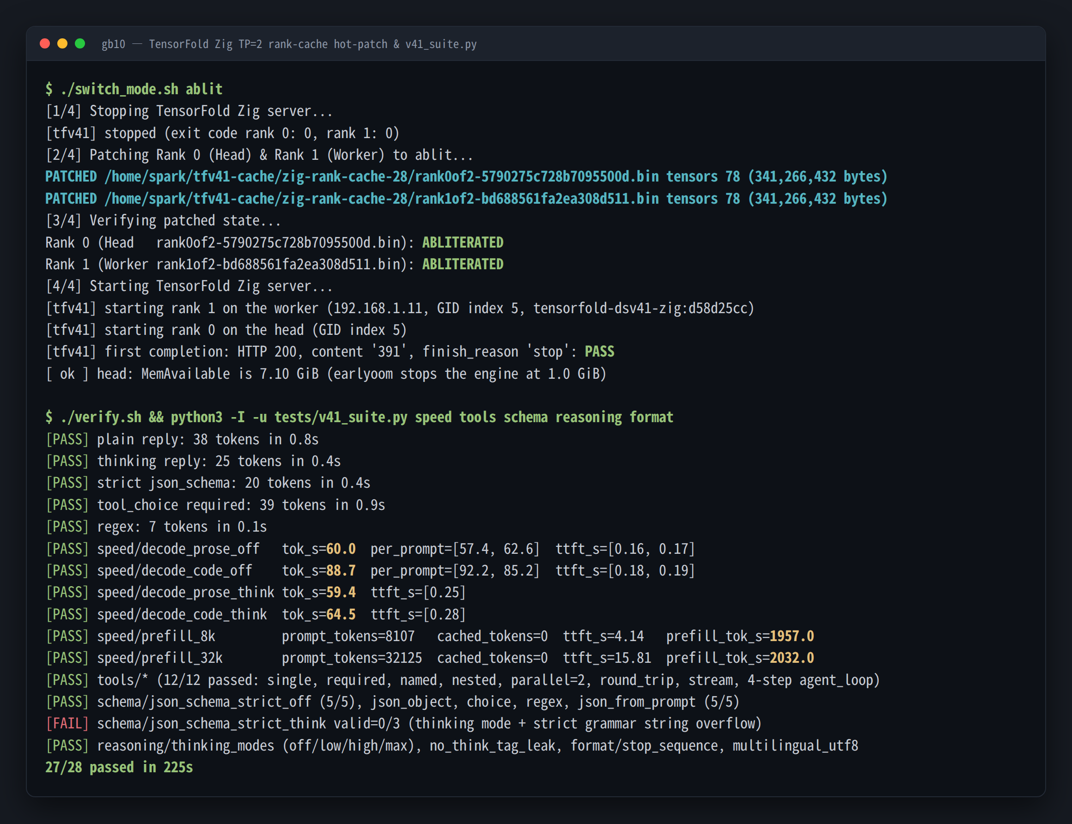1072x824 pixels.
Task: Click the 'plain reply: 38 tokens in 0.8s' line
Action: [182, 439]
